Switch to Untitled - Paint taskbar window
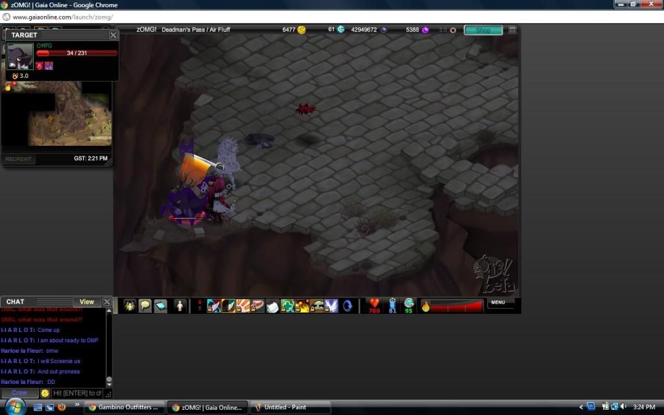Screen dimensions: 664x415 [x=290, y=407]
